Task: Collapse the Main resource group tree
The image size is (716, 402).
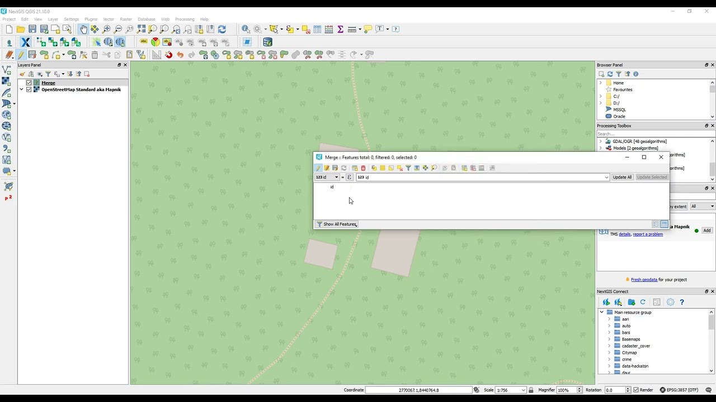Action: pyautogui.click(x=602, y=312)
